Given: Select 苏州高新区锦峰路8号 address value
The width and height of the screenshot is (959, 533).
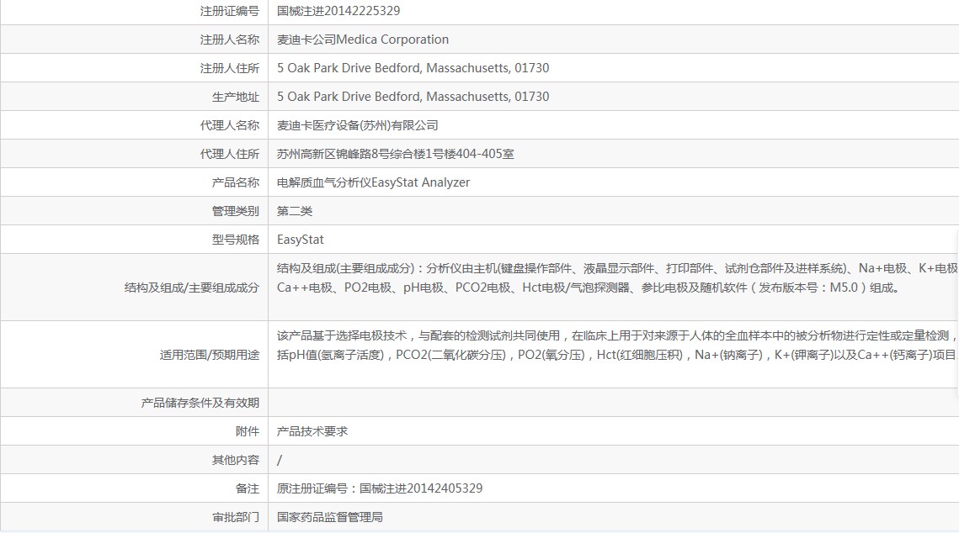Looking at the screenshot, I should [395, 155].
